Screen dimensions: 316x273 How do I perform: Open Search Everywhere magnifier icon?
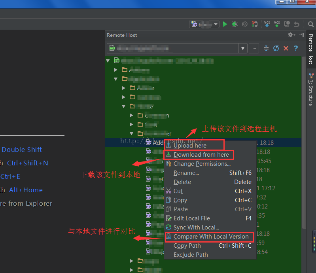[311, 25]
